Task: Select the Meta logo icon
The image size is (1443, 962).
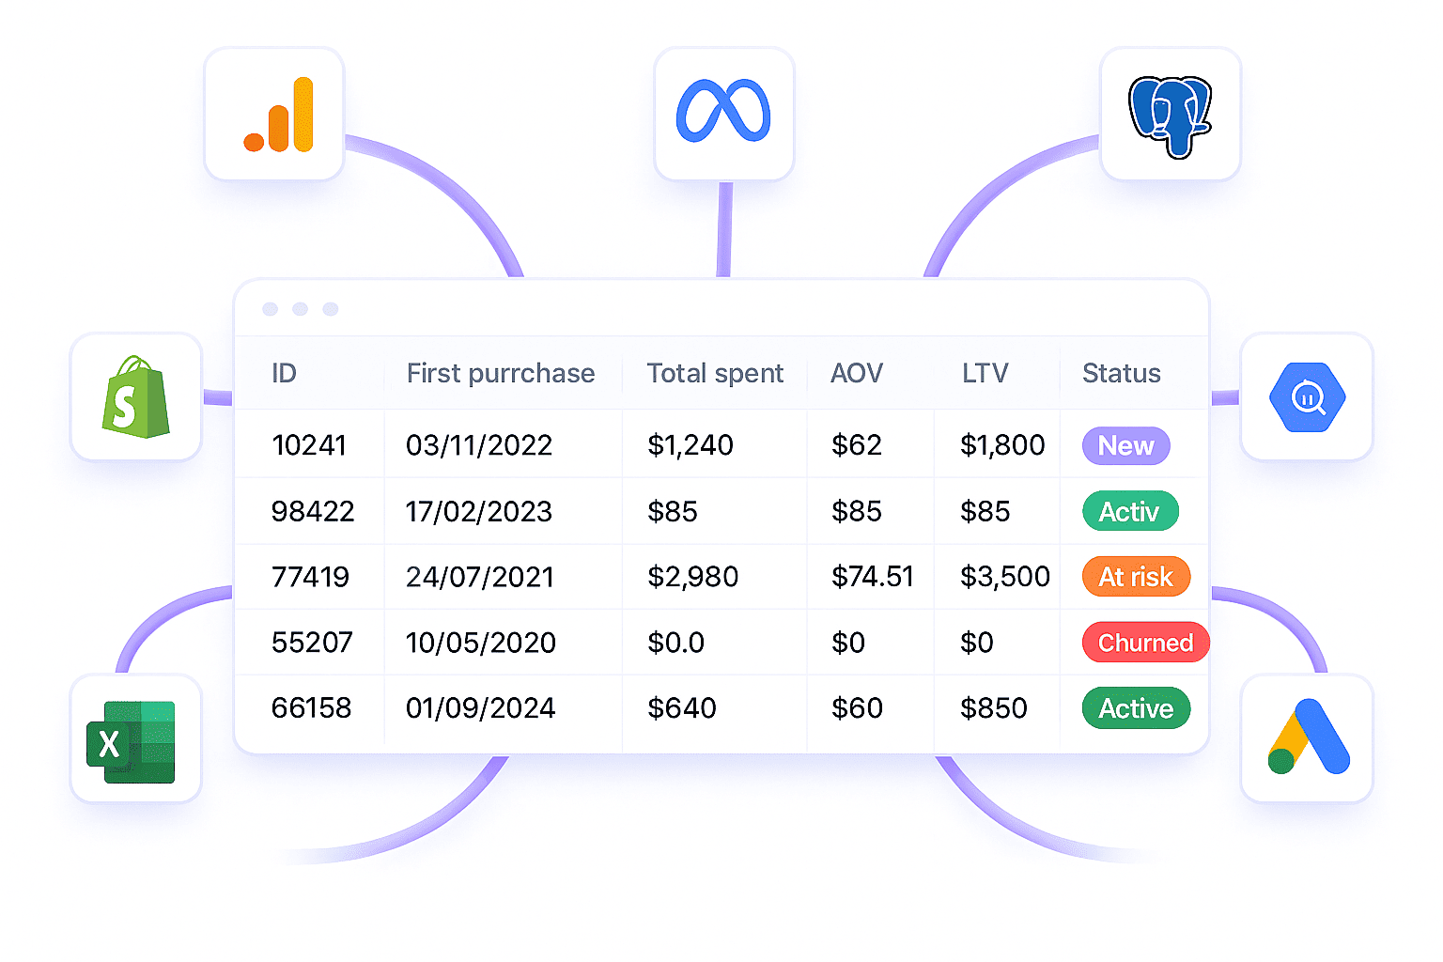Action: point(723,113)
